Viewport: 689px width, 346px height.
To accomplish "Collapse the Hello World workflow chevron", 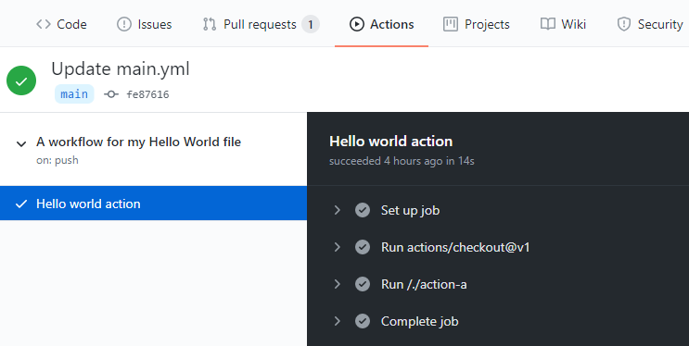I will (21, 143).
